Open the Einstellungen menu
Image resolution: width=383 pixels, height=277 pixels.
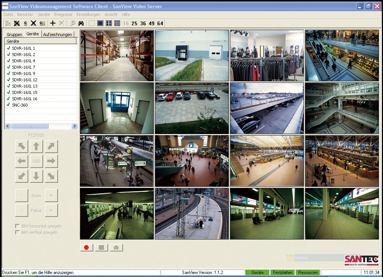[88, 14]
